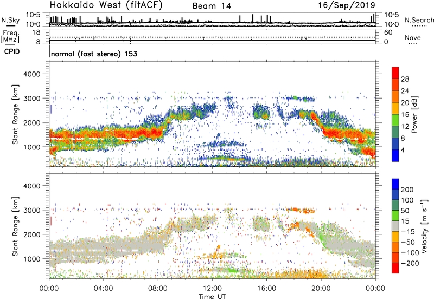Click the 'Beam 14' label
This screenshot has width=434, height=300.
212,6
